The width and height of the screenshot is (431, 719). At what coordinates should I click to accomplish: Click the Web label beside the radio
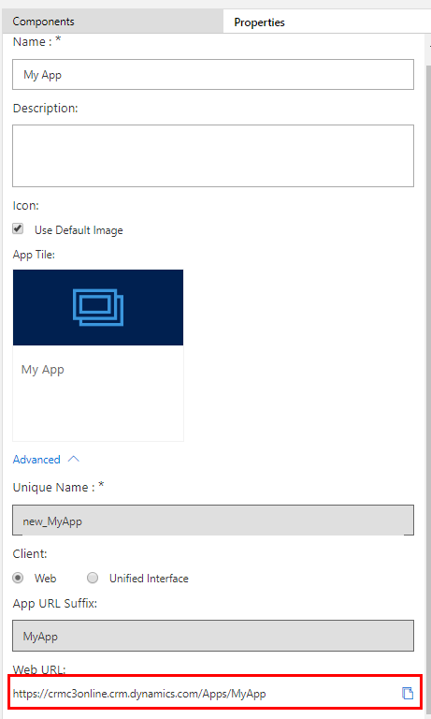point(46,579)
